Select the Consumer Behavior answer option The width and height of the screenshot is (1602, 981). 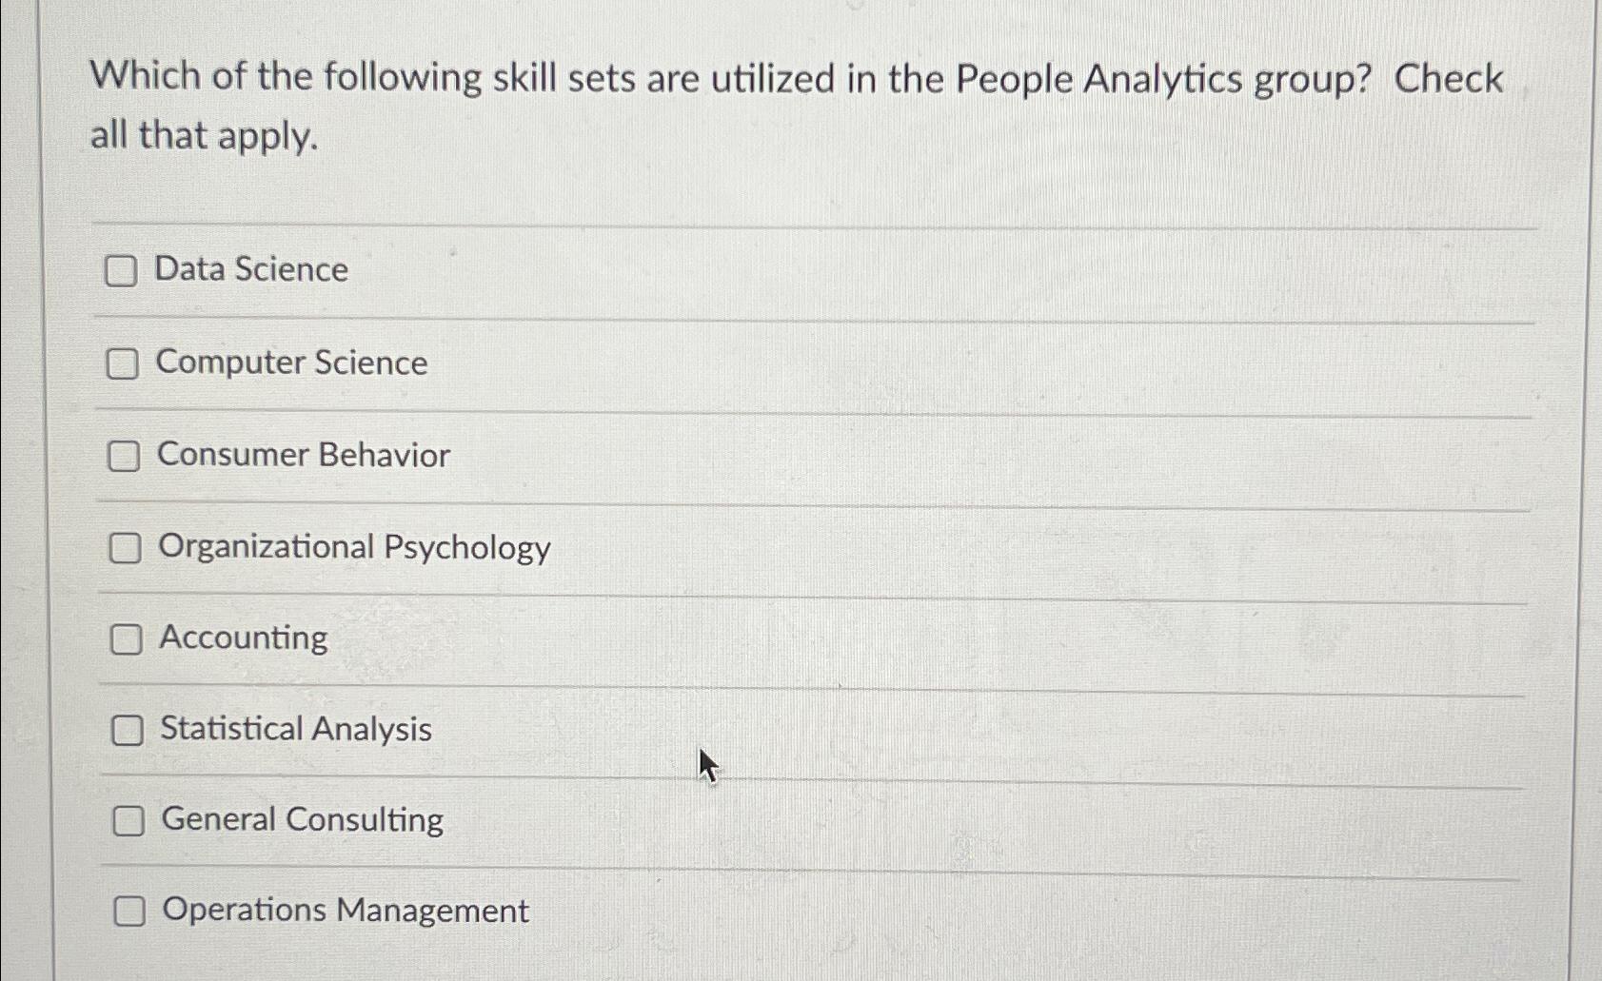[x=303, y=455]
